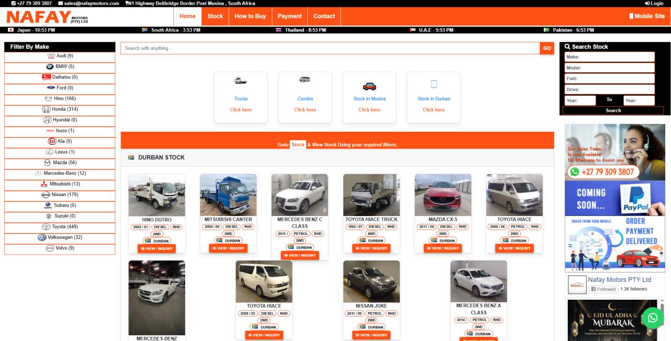
Task: Open the WhatsApp sales team banner
Action: pos(615,152)
